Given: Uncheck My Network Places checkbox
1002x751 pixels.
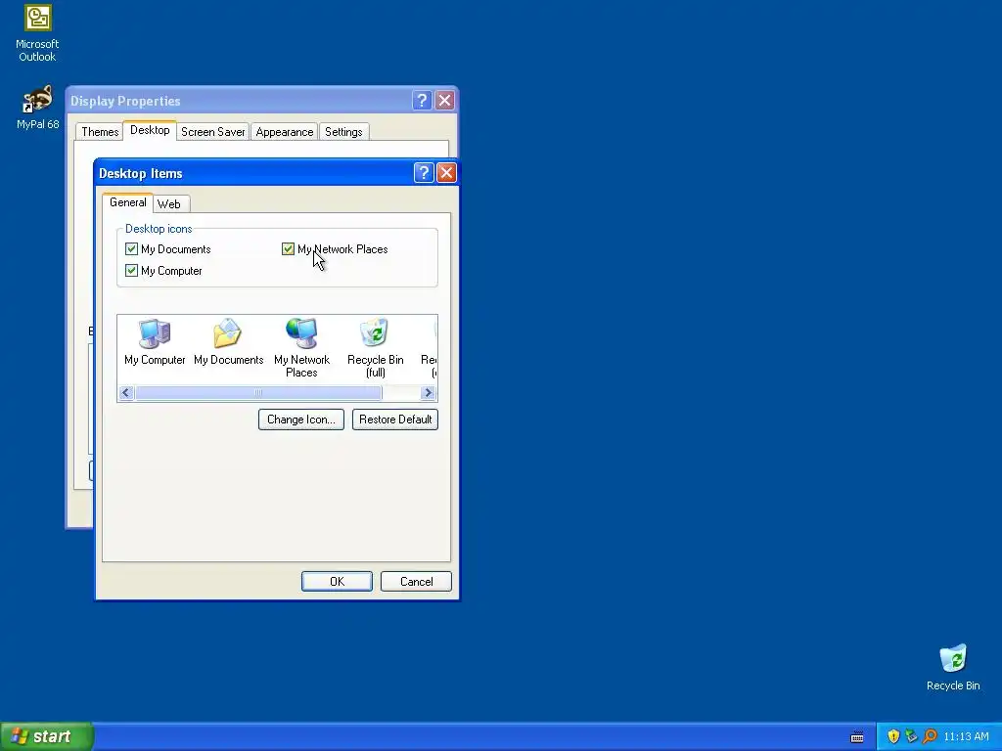Looking at the screenshot, I should [x=289, y=249].
